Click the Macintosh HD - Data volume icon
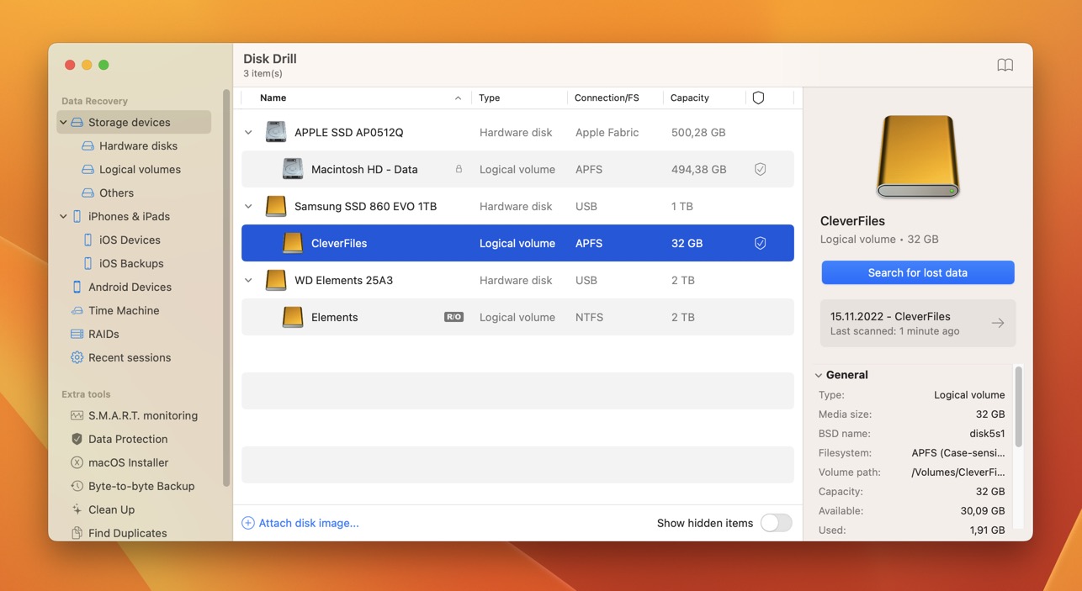The image size is (1082, 591). (293, 169)
